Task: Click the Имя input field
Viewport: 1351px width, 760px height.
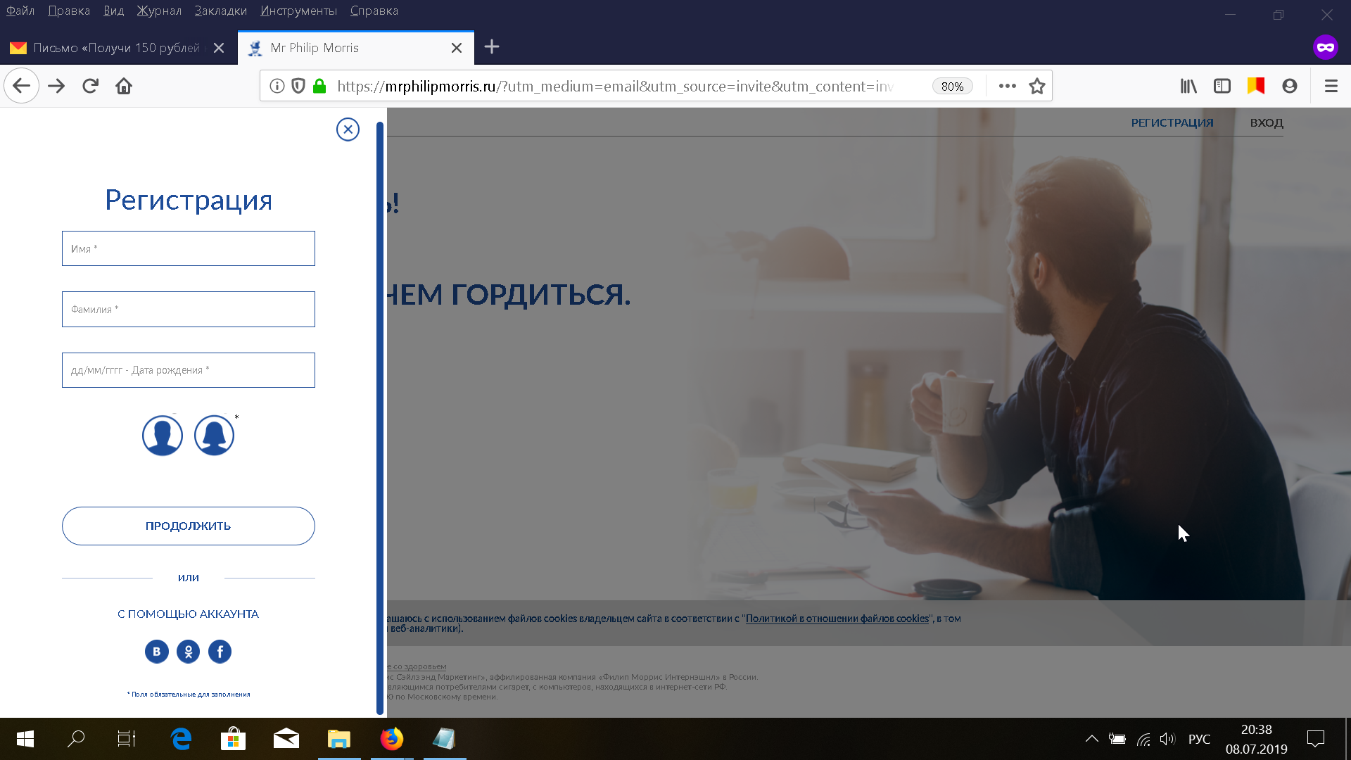Action: pos(189,248)
